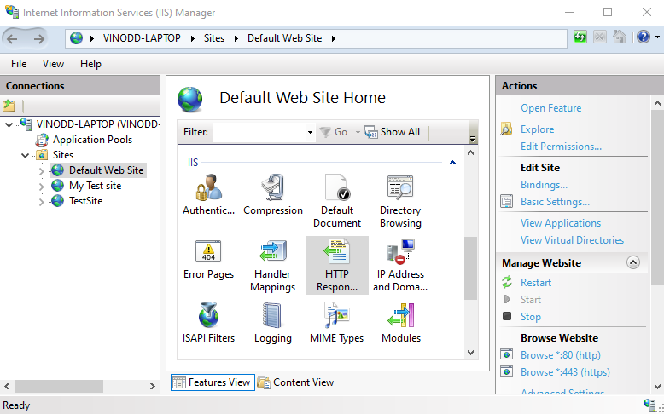664x414 pixels.
Task: Expand the Default Web Site node
Action: click(41, 171)
